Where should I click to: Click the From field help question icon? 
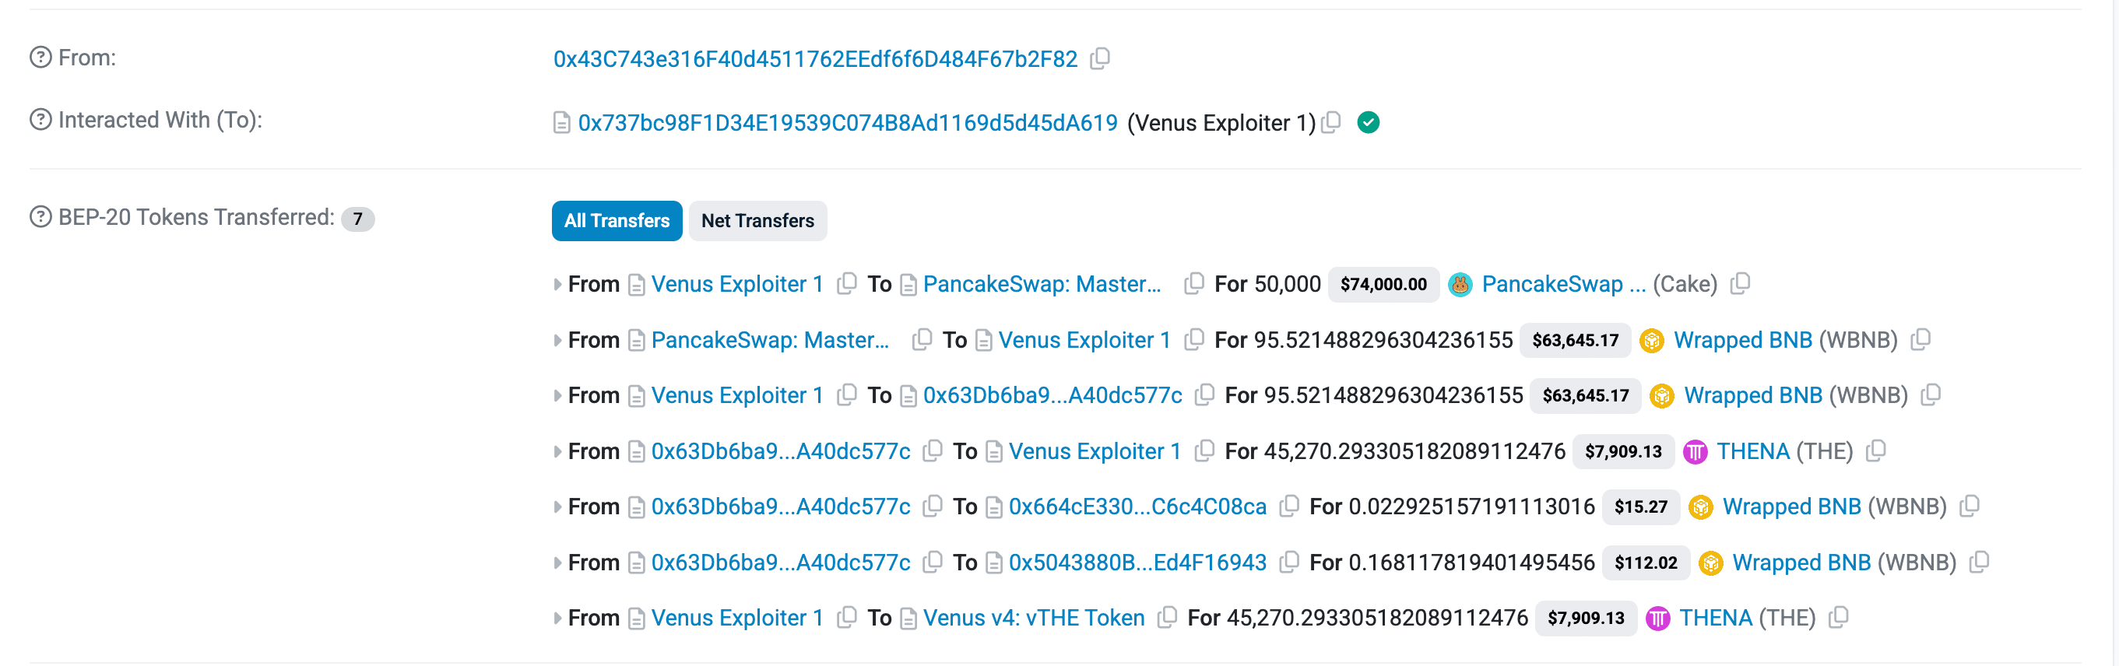(x=40, y=58)
